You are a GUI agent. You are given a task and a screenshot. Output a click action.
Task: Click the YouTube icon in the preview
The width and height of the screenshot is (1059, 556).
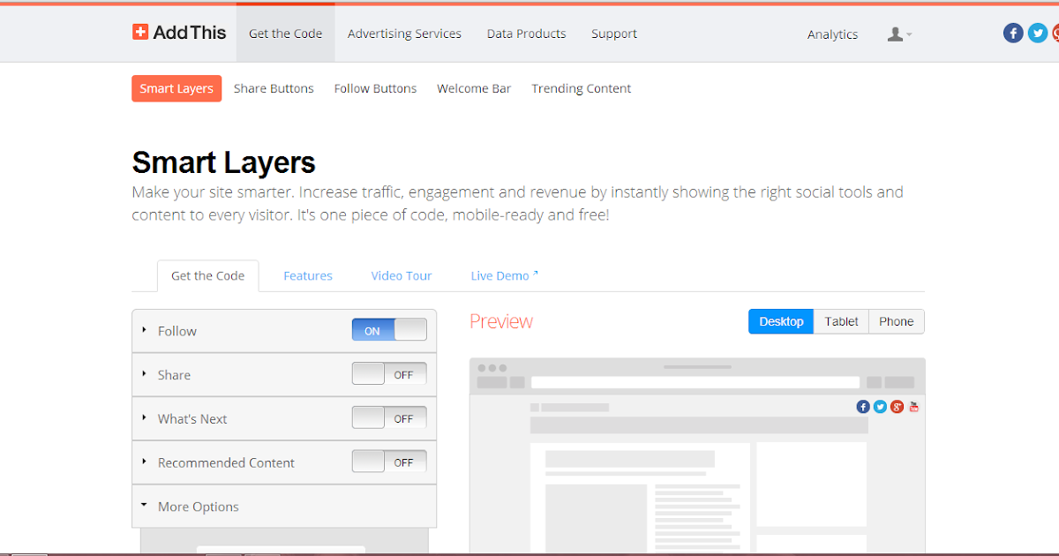pyautogui.click(x=913, y=406)
